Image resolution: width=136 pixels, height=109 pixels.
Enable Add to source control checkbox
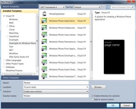[92, 99]
